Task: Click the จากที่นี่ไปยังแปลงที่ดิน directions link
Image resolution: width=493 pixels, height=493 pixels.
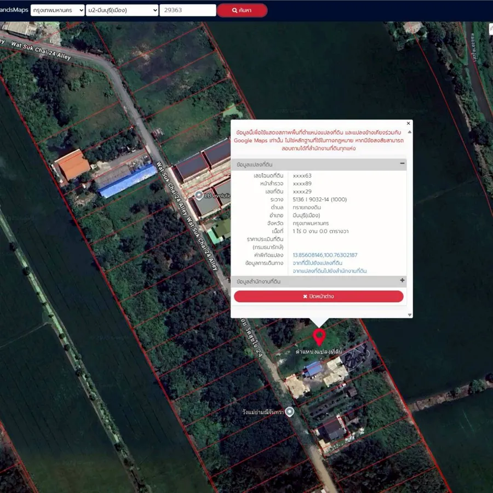Action: pyautogui.click(x=318, y=263)
